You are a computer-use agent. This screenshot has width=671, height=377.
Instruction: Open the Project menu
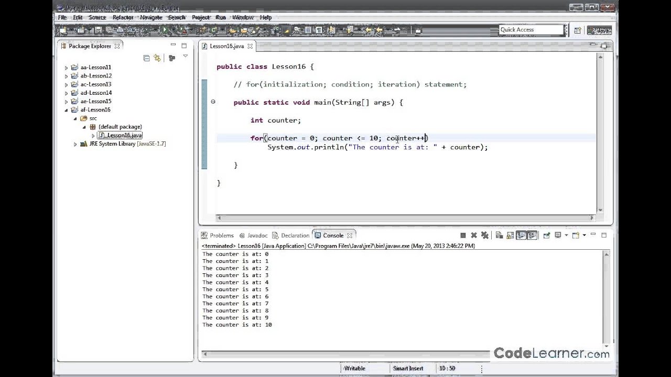[x=201, y=17]
